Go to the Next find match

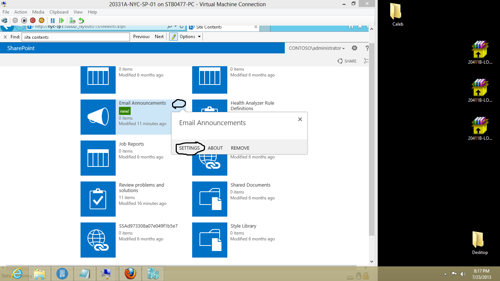click(159, 37)
